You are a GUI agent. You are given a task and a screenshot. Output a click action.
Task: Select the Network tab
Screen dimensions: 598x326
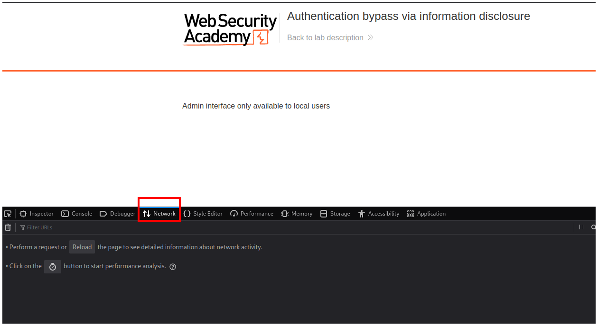[x=159, y=214]
